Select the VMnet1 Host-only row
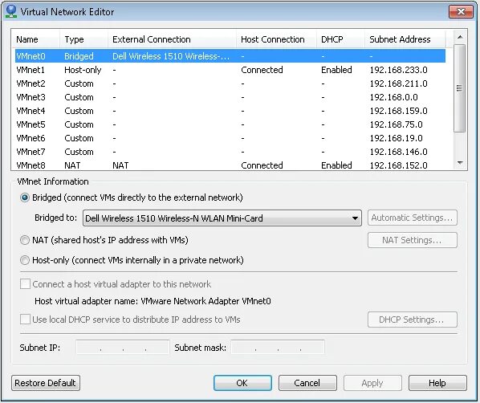 pyautogui.click(x=230, y=70)
